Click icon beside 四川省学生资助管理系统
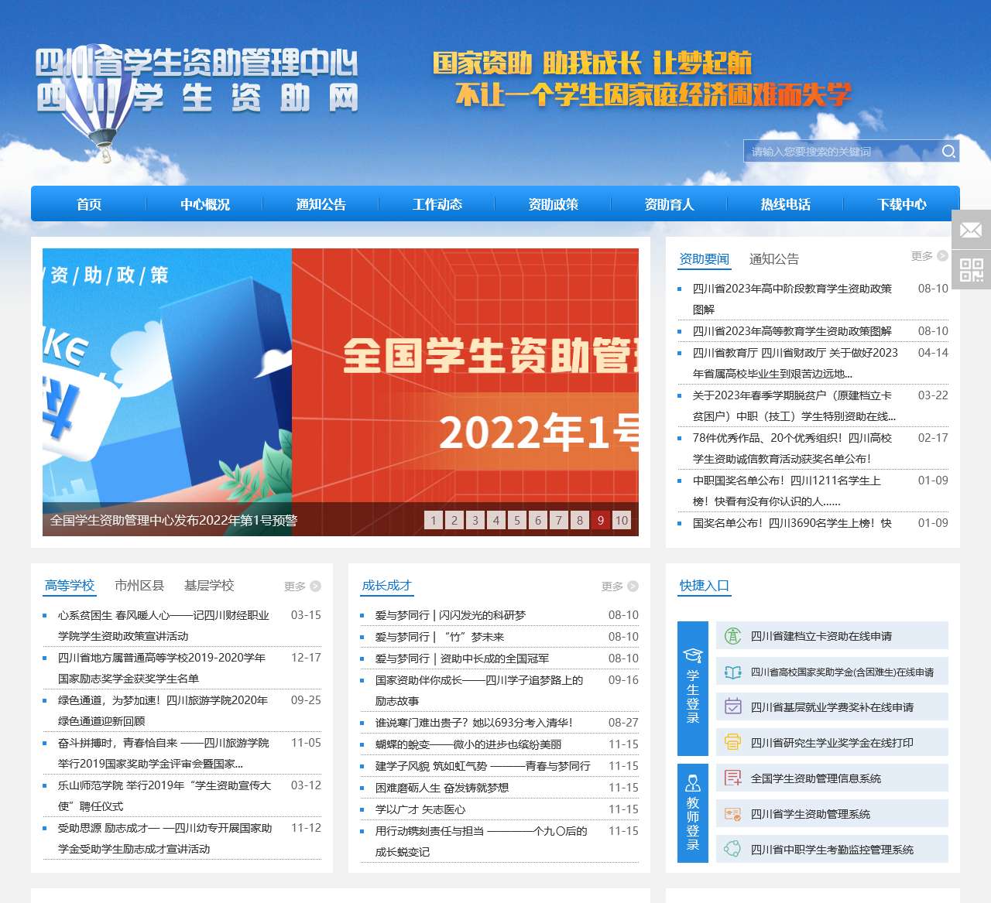This screenshot has width=991, height=903. [x=732, y=814]
